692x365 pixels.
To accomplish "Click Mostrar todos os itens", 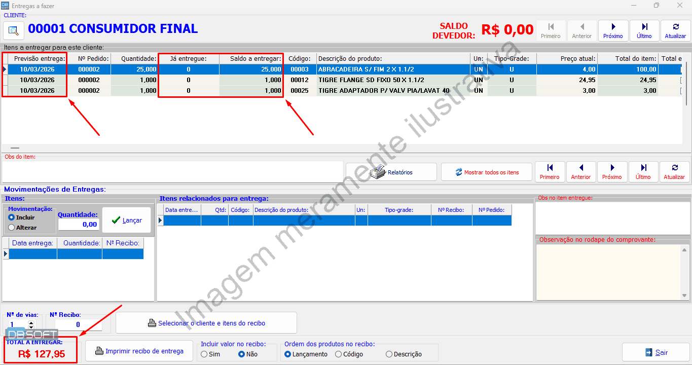I will coord(486,171).
